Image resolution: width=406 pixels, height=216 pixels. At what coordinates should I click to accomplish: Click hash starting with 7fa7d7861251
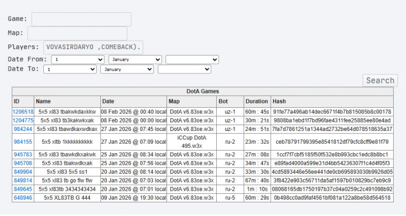(332, 129)
